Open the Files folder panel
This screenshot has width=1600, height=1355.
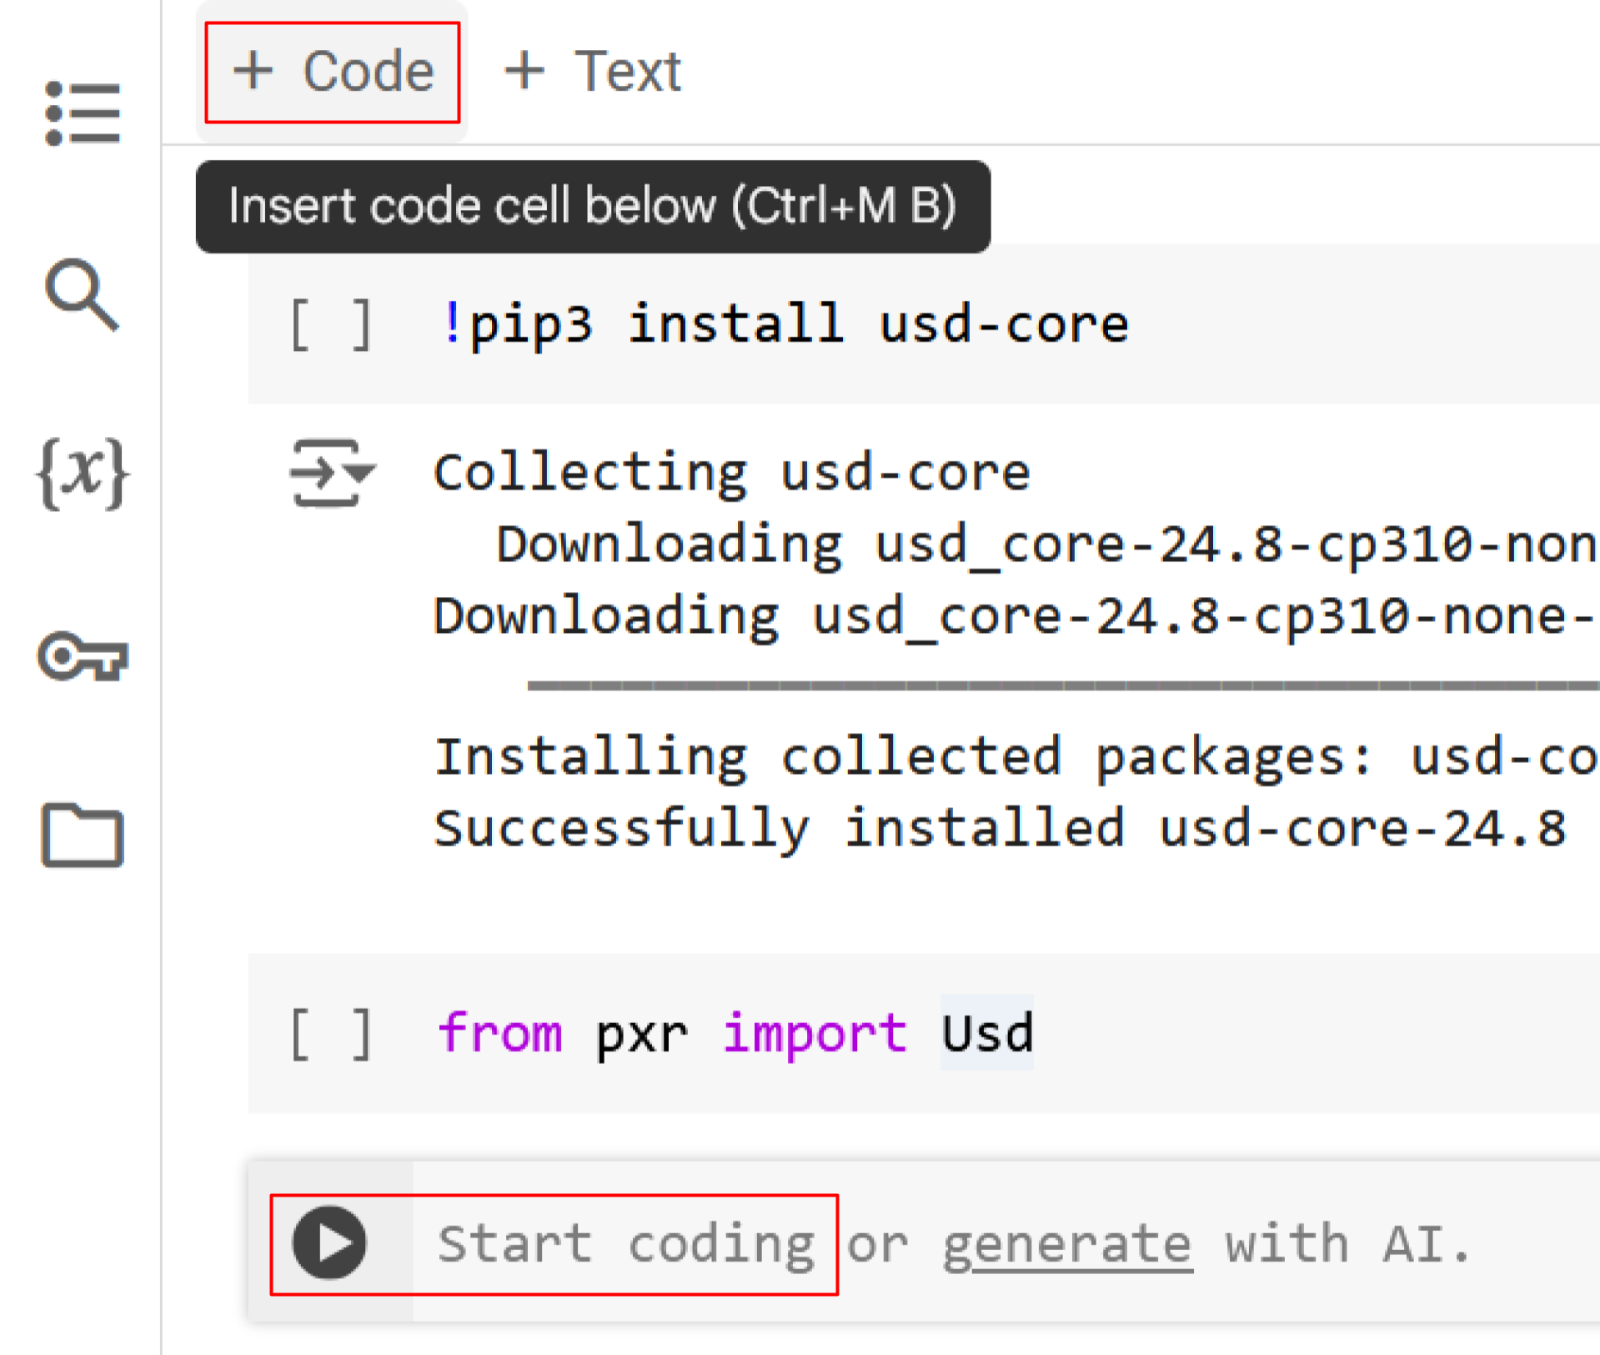pos(83,836)
